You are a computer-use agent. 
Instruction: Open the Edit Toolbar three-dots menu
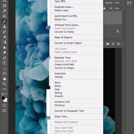tap(4, 89)
